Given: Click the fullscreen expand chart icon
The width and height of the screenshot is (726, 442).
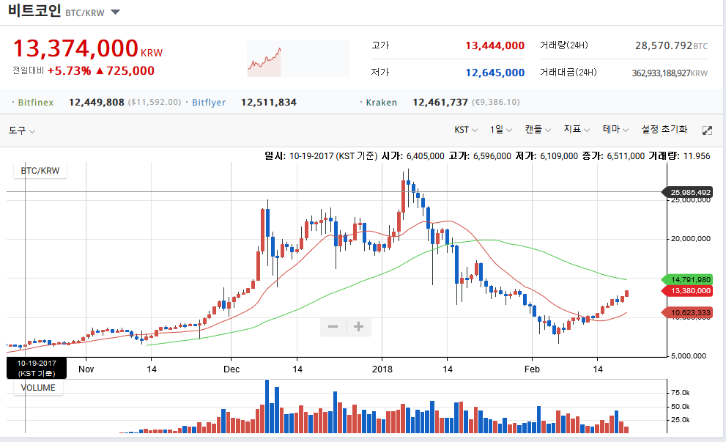Looking at the screenshot, I should (707, 130).
